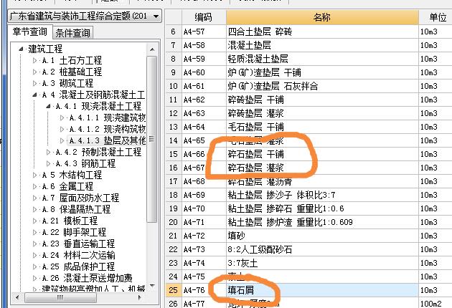Sort by the 名称 column header
The height and width of the screenshot is (308, 452).
322,17
